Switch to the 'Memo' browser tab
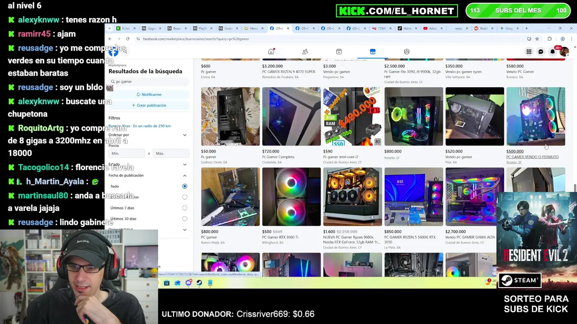The image size is (577, 324). tap(253, 28)
